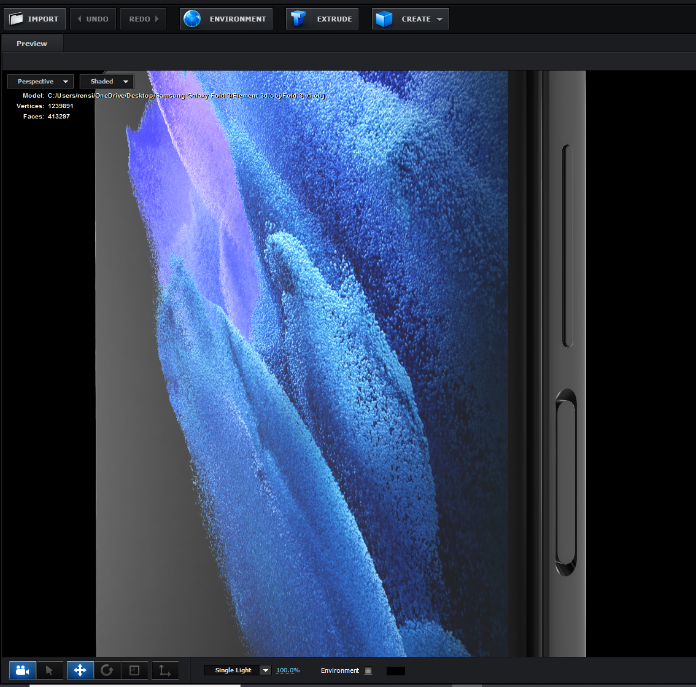Open the Perspective view dropdown

41,82
